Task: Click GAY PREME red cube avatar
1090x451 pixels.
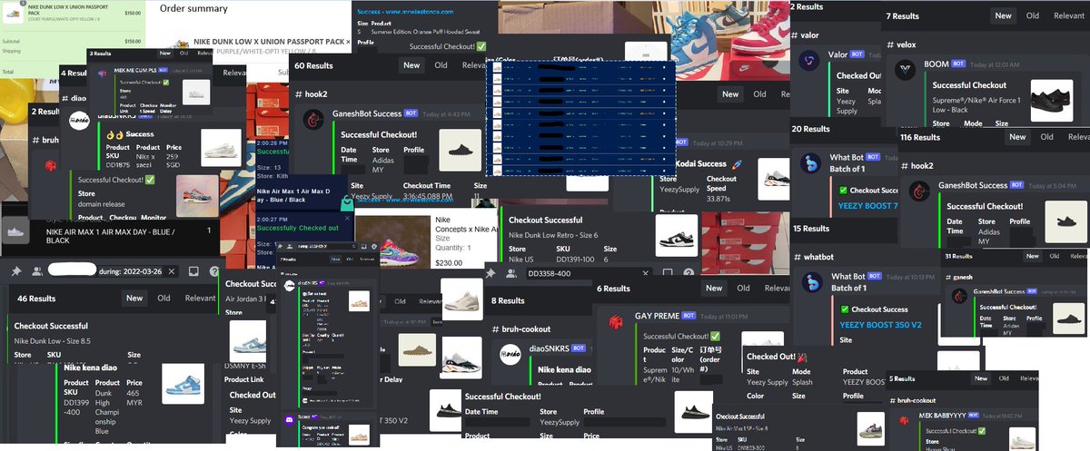Action: tap(615, 322)
